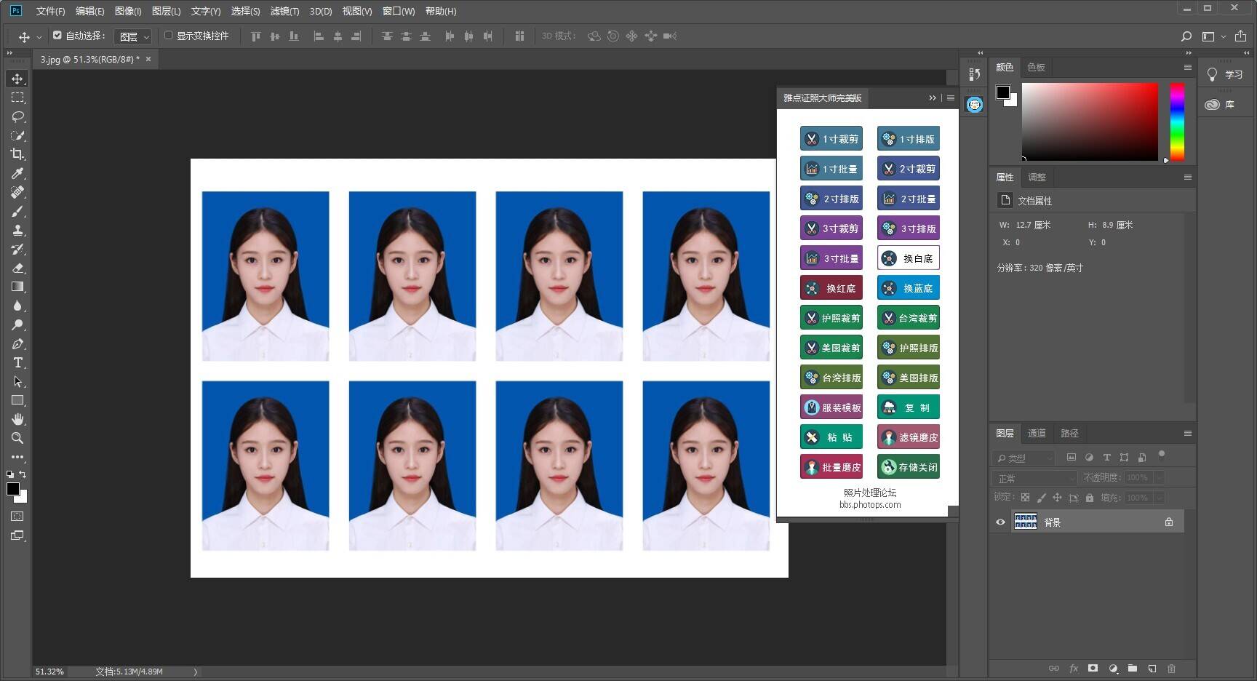This screenshot has width=1257, height=681.
Task: Switch to the 通道 tab
Action: click(1037, 433)
